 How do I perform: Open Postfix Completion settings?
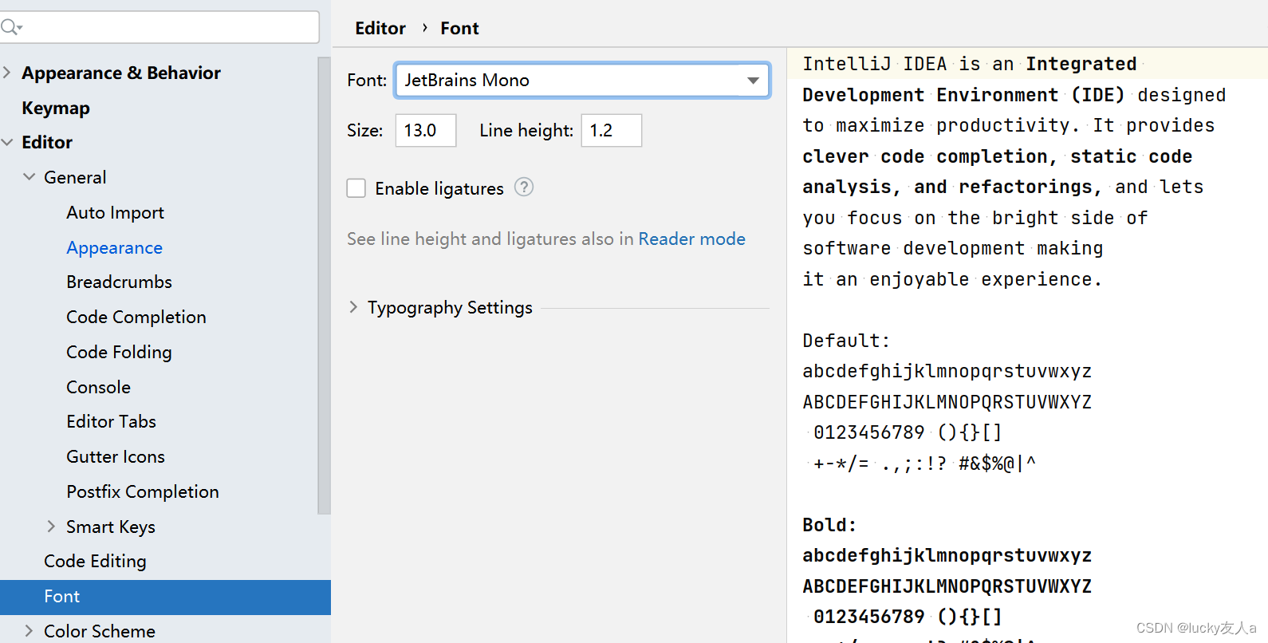tap(143, 492)
